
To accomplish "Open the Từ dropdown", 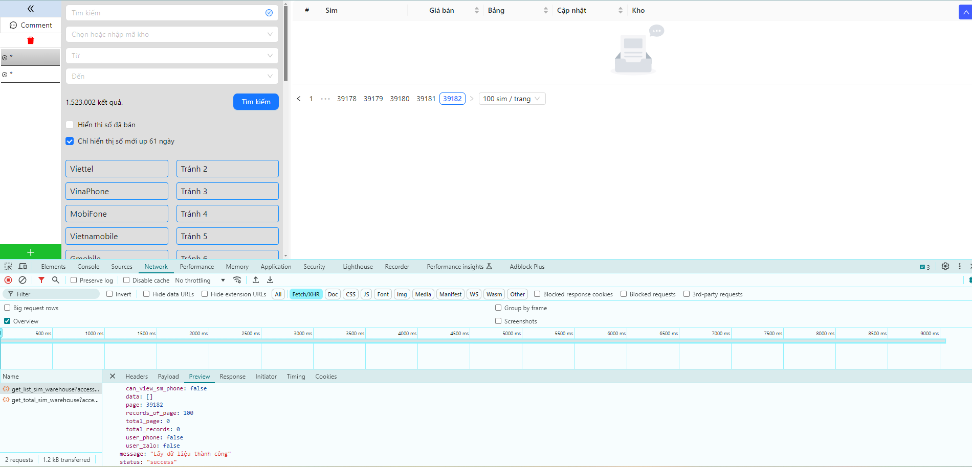I will point(172,56).
